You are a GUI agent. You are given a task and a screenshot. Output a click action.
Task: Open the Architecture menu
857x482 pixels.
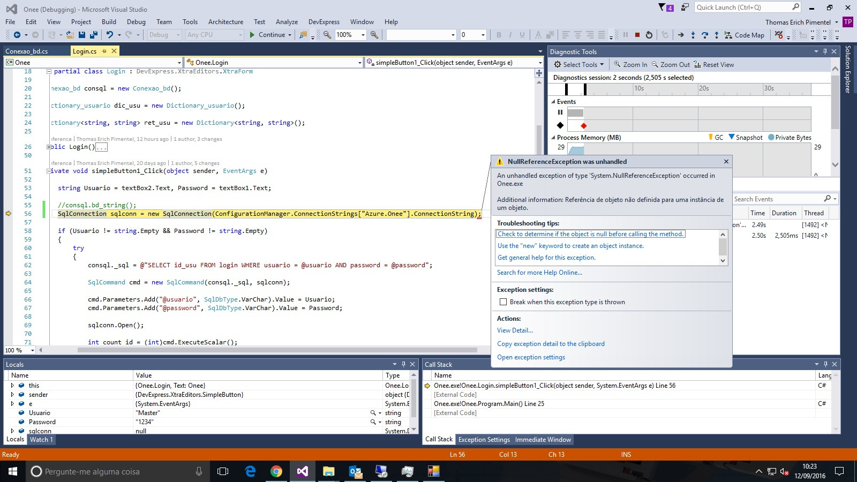(225, 22)
